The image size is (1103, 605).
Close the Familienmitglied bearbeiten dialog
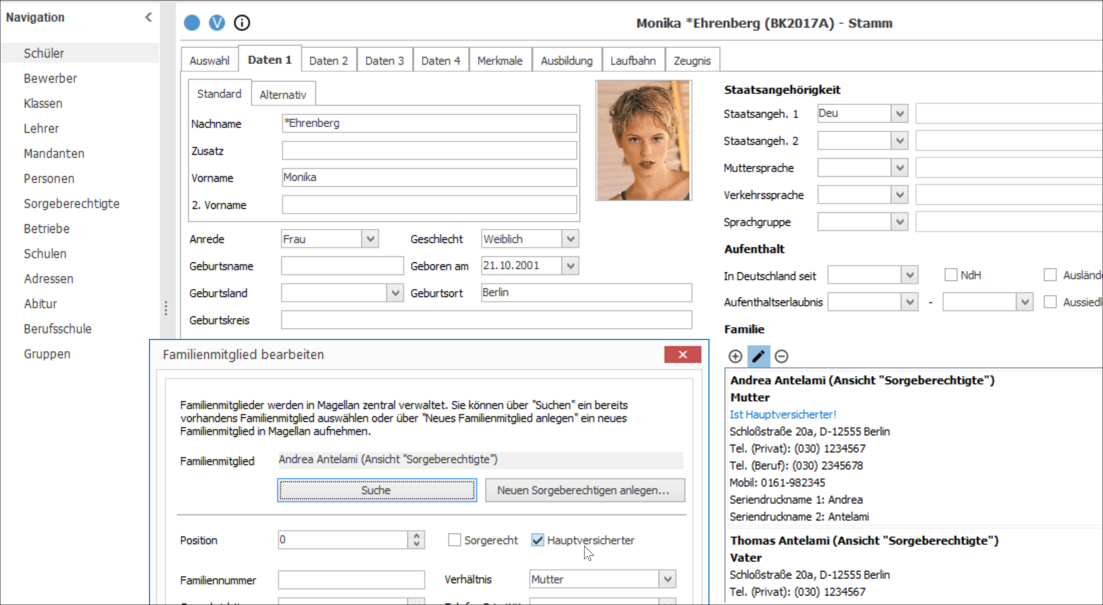683,354
